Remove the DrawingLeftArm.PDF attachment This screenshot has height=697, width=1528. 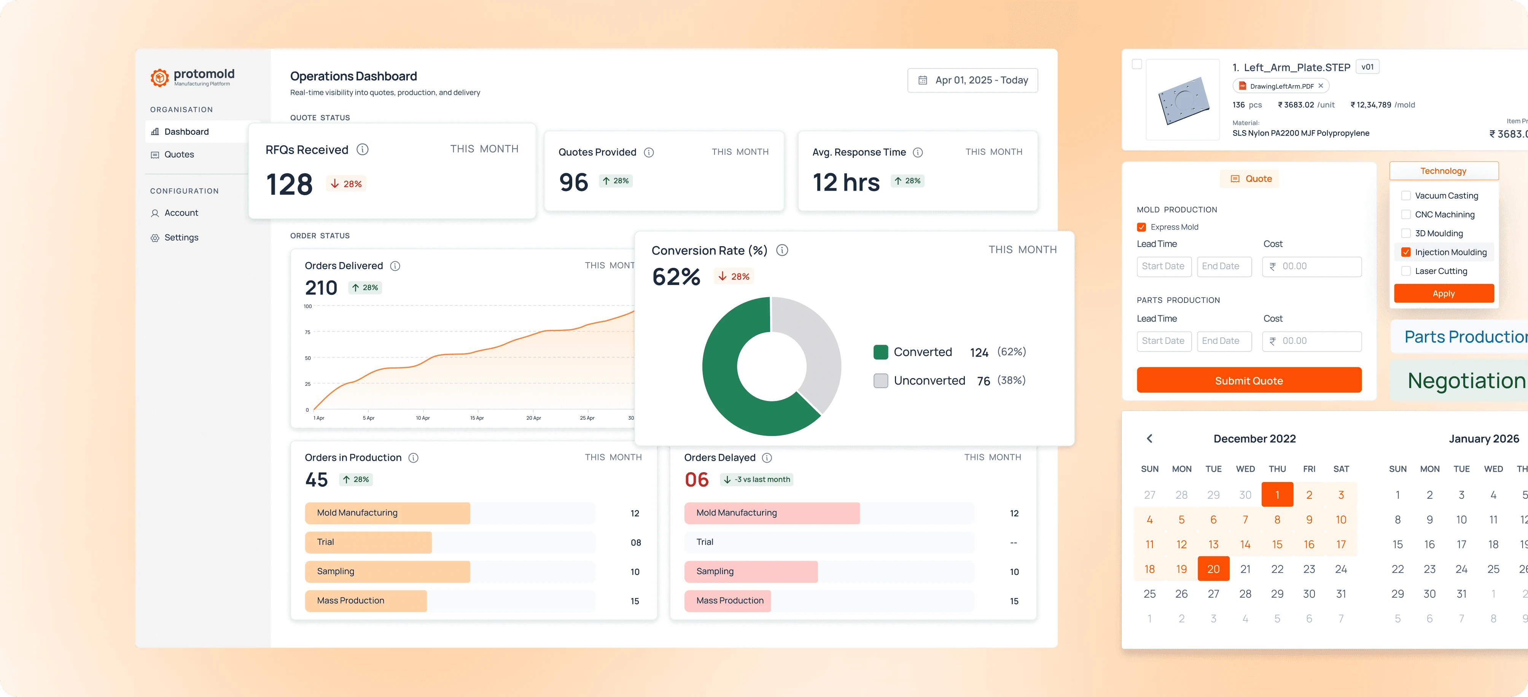1320,86
